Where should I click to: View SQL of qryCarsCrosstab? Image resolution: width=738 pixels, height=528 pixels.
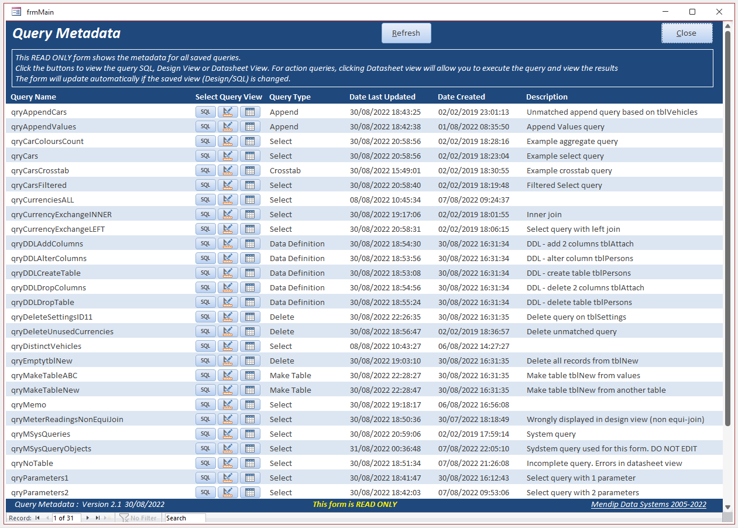[205, 170]
